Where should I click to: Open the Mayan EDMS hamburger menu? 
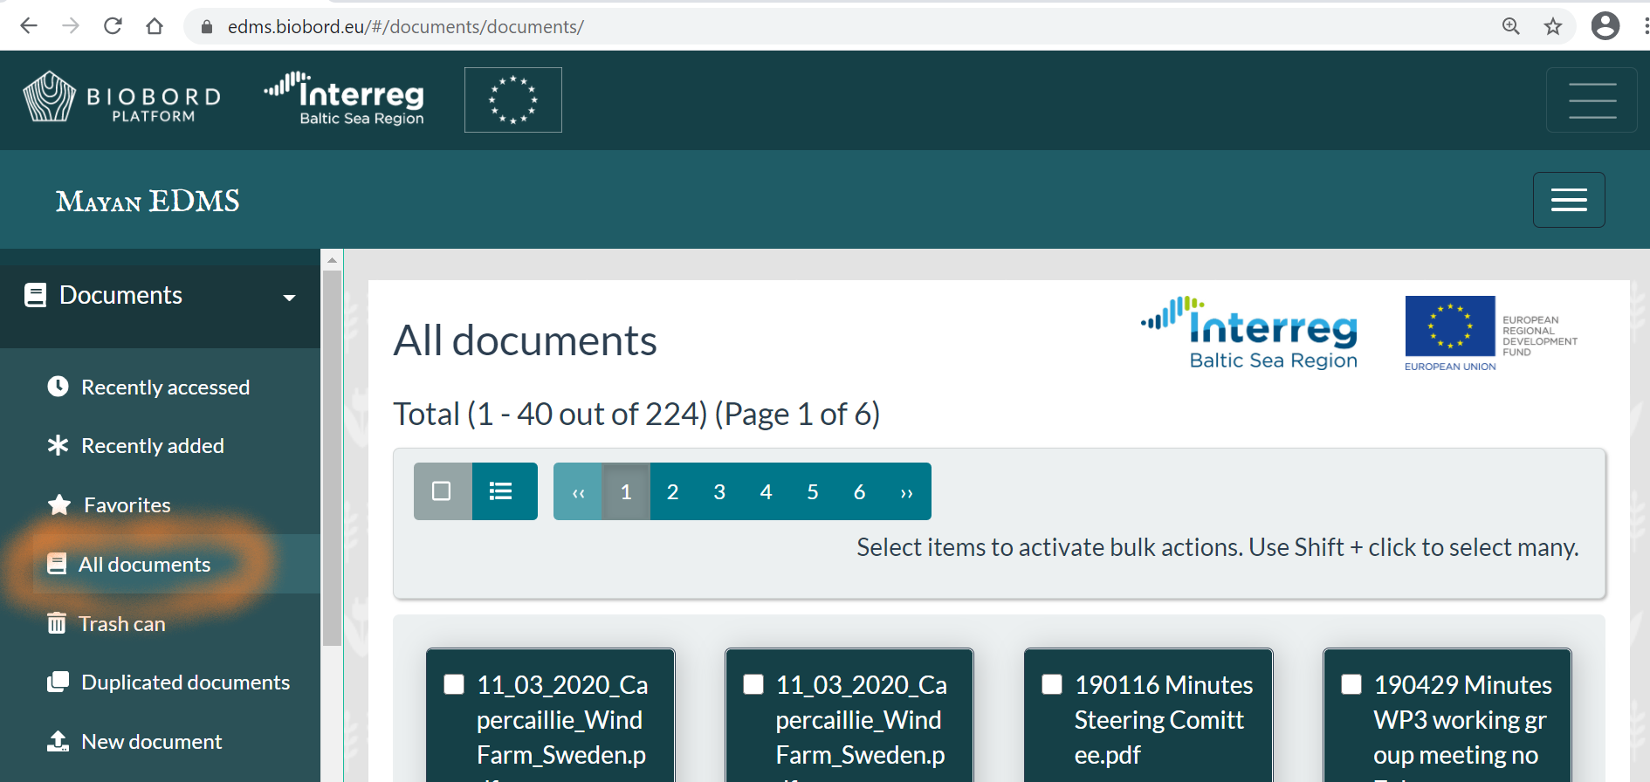pyautogui.click(x=1569, y=200)
